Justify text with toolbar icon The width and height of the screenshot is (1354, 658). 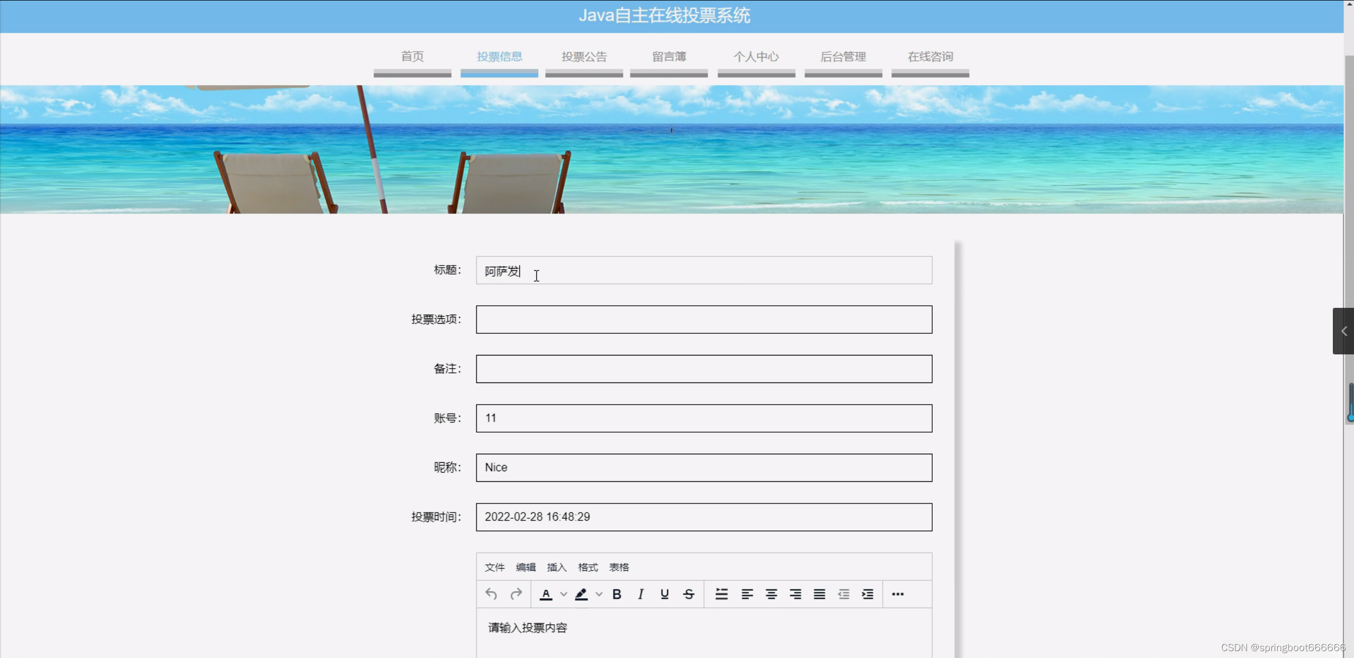pos(819,594)
